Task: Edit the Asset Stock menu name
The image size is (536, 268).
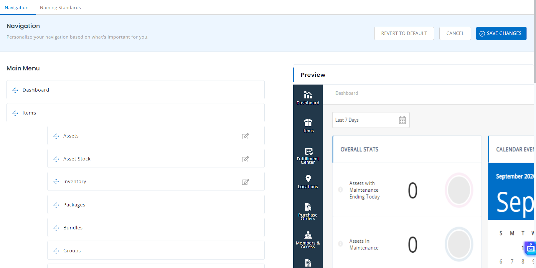Action: 245,159
